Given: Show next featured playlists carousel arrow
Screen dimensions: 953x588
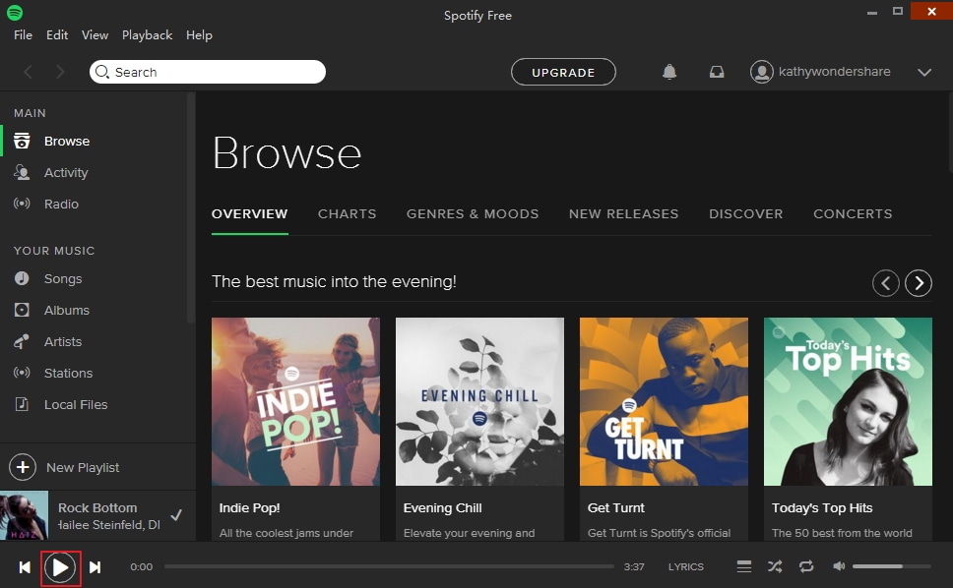Looking at the screenshot, I should point(919,283).
